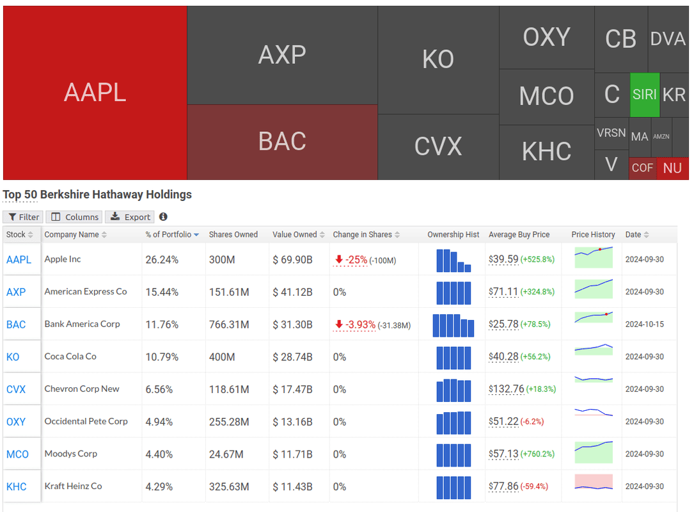Select the KO treemap tile
694x512 pixels.
(x=438, y=60)
